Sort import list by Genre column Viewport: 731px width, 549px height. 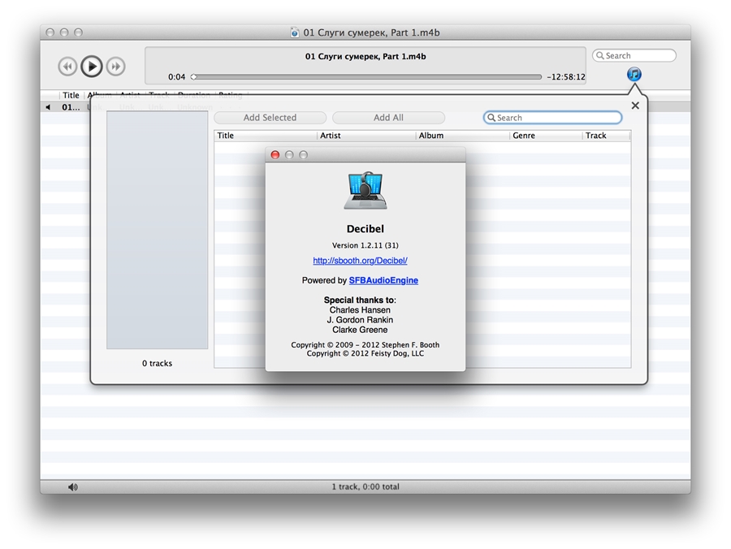pyautogui.click(x=546, y=136)
